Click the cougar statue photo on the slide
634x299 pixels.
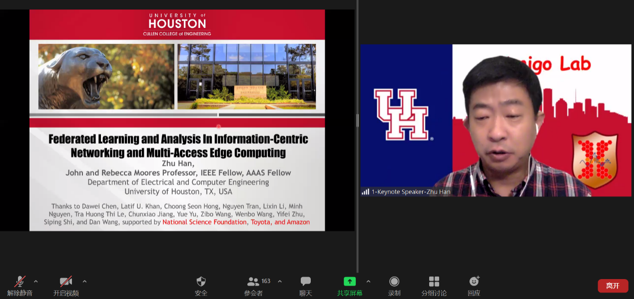pos(106,76)
